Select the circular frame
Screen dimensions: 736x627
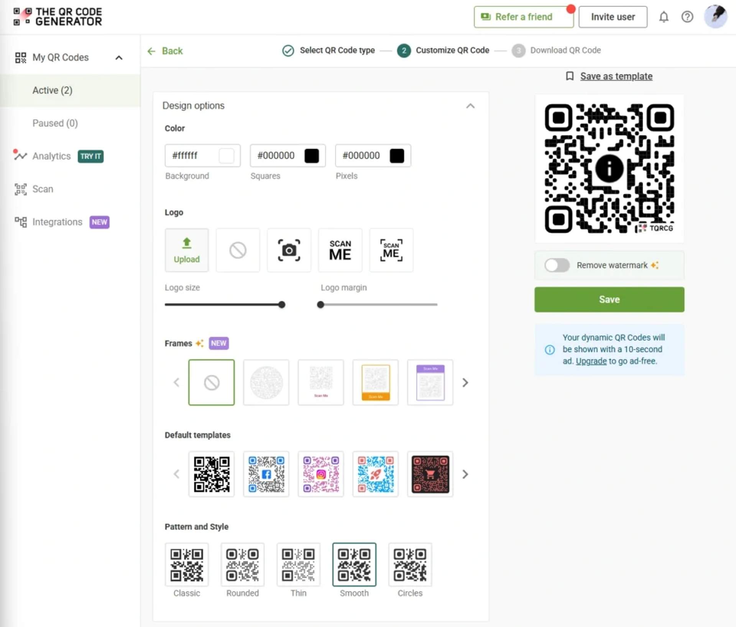pos(266,382)
